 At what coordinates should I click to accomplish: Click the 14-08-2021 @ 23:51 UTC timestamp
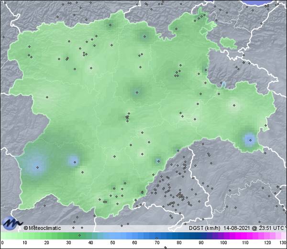(254, 228)
